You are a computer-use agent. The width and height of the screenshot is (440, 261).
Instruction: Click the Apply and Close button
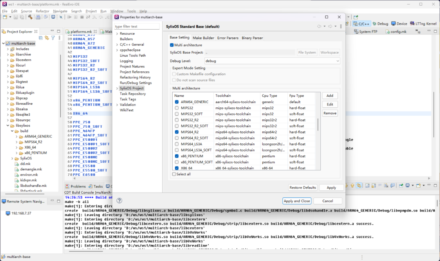(x=297, y=201)
